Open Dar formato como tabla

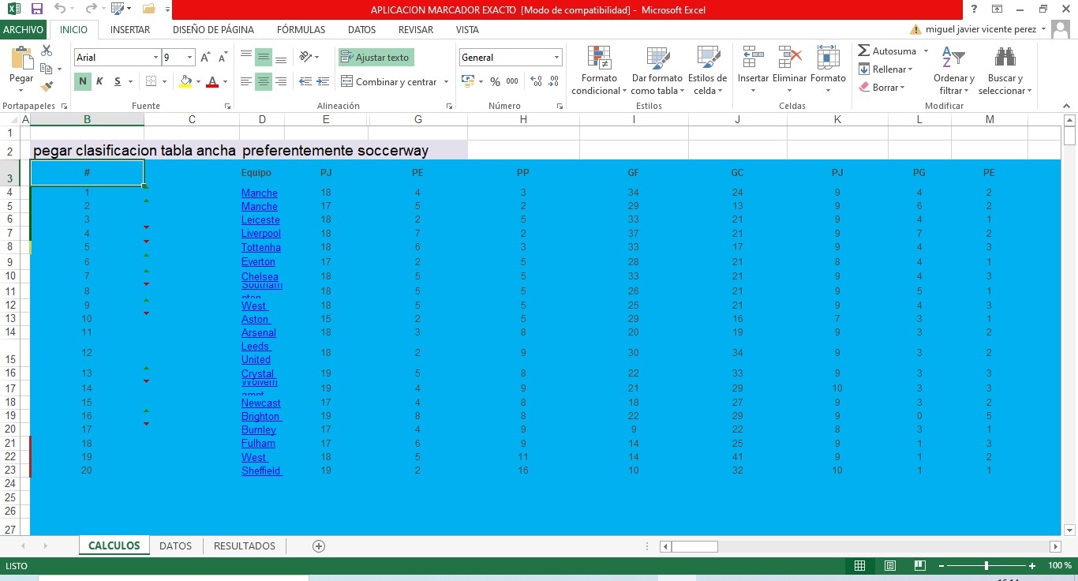(657, 70)
